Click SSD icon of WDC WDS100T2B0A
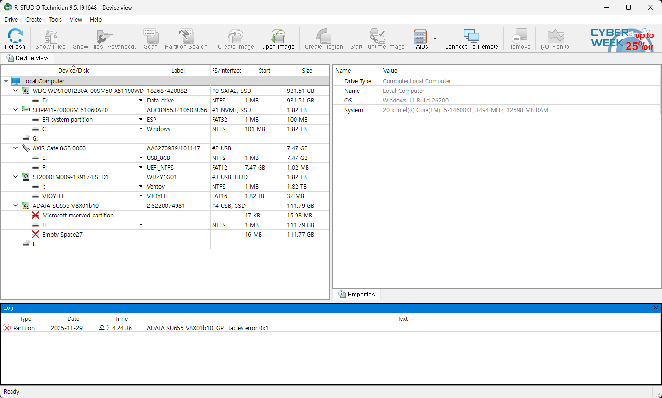 (x=26, y=91)
